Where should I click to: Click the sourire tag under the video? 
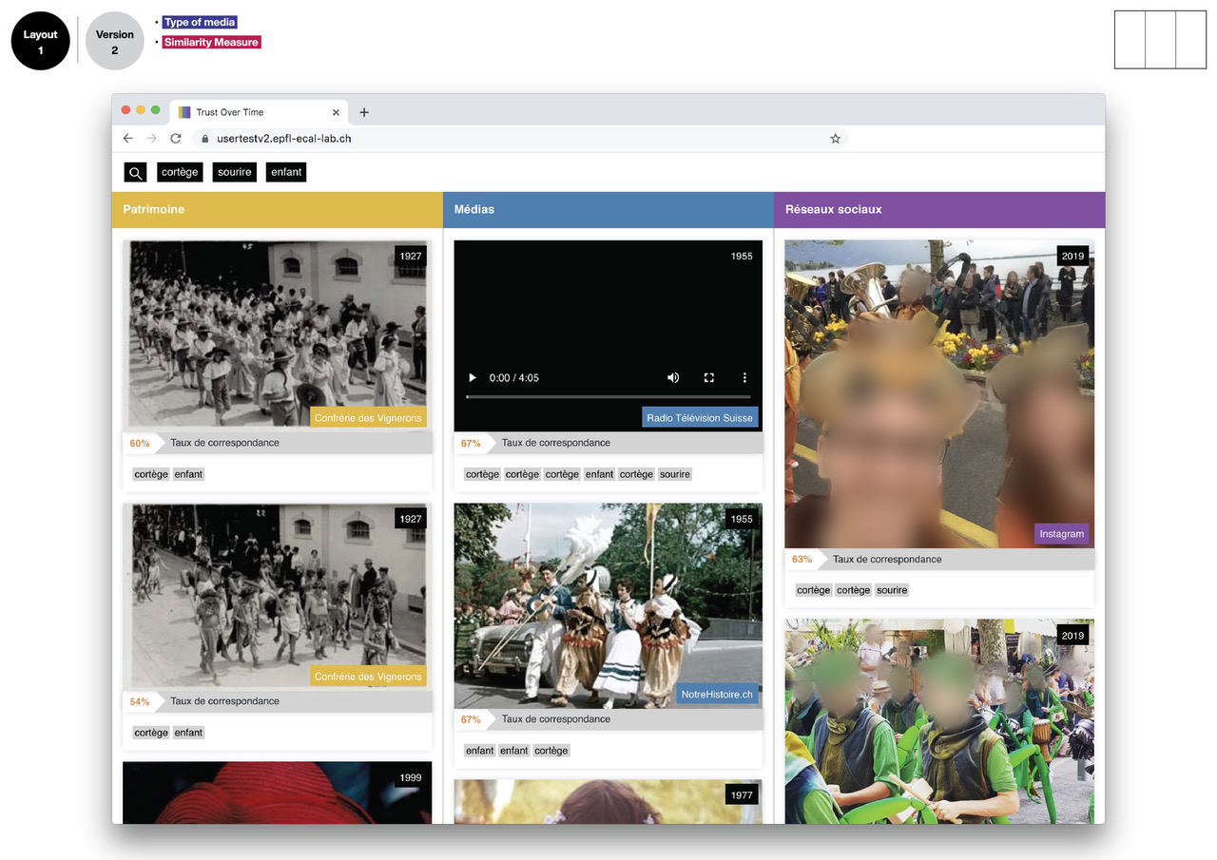(674, 474)
